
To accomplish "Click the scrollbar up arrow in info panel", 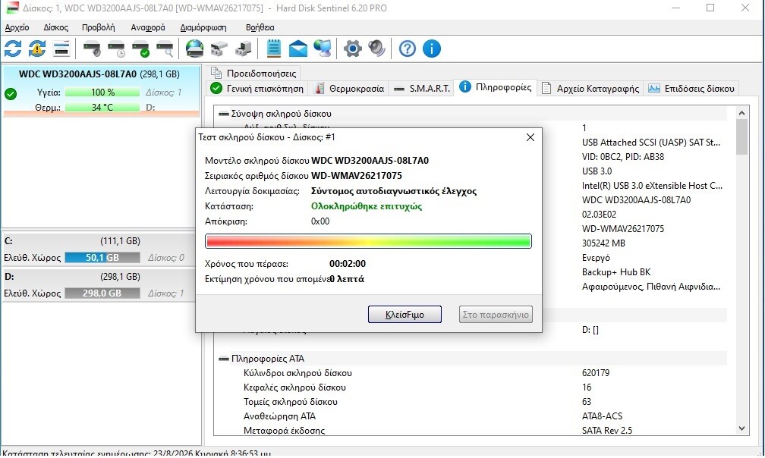I will (x=741, y=113).
